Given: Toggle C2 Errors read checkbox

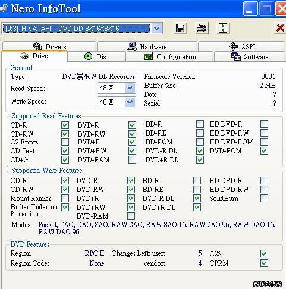Looking at the screenshot, I should tap(65, 142).
